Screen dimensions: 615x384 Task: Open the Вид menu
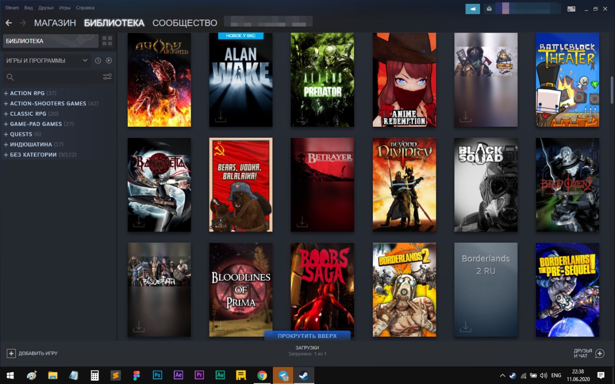[28, 8]
